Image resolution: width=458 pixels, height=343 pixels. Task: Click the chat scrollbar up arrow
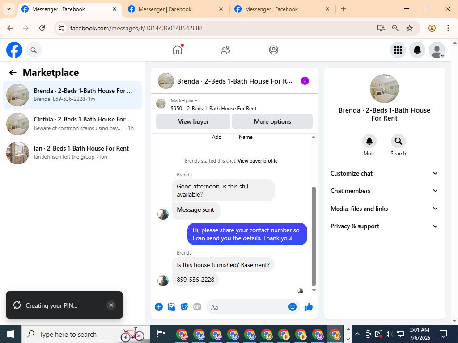pos(314,137)
